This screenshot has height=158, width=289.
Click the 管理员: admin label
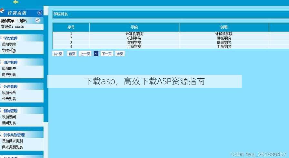click(12, 27)
